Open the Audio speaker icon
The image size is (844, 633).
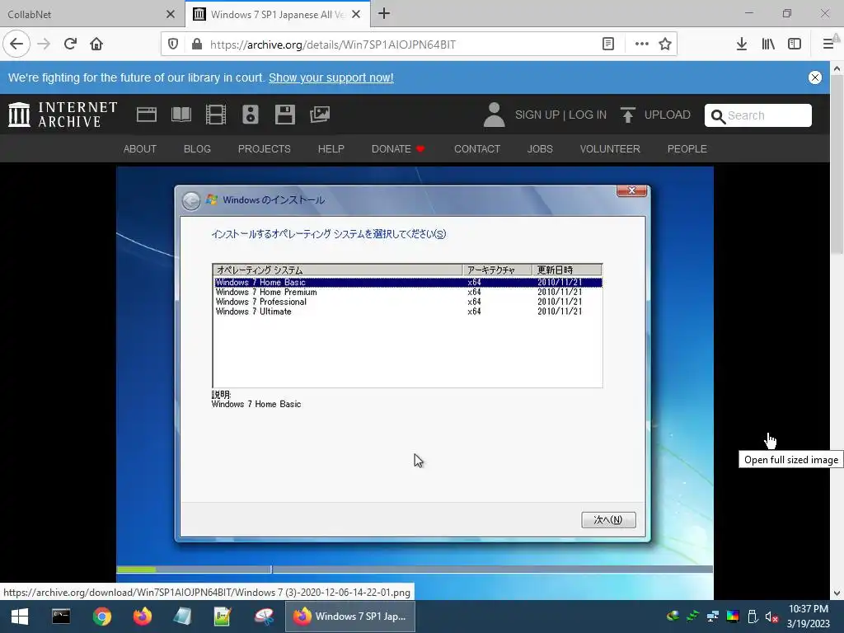[x=251, y=115]
